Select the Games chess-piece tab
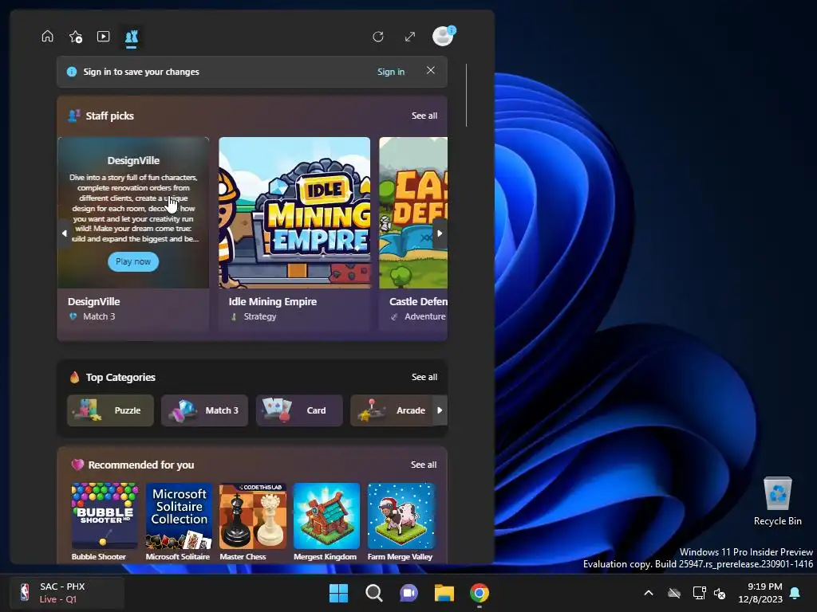 (132, 37)
